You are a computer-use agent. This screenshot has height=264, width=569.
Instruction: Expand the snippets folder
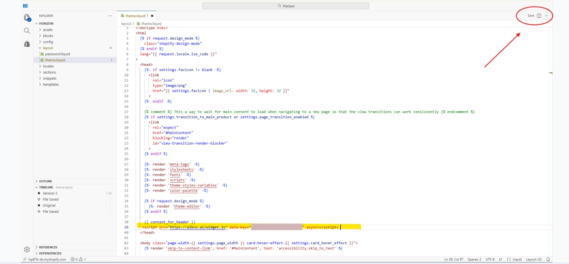point(49,79)
